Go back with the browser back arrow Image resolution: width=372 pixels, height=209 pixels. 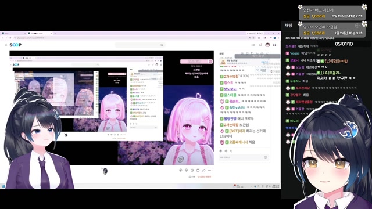2,38
